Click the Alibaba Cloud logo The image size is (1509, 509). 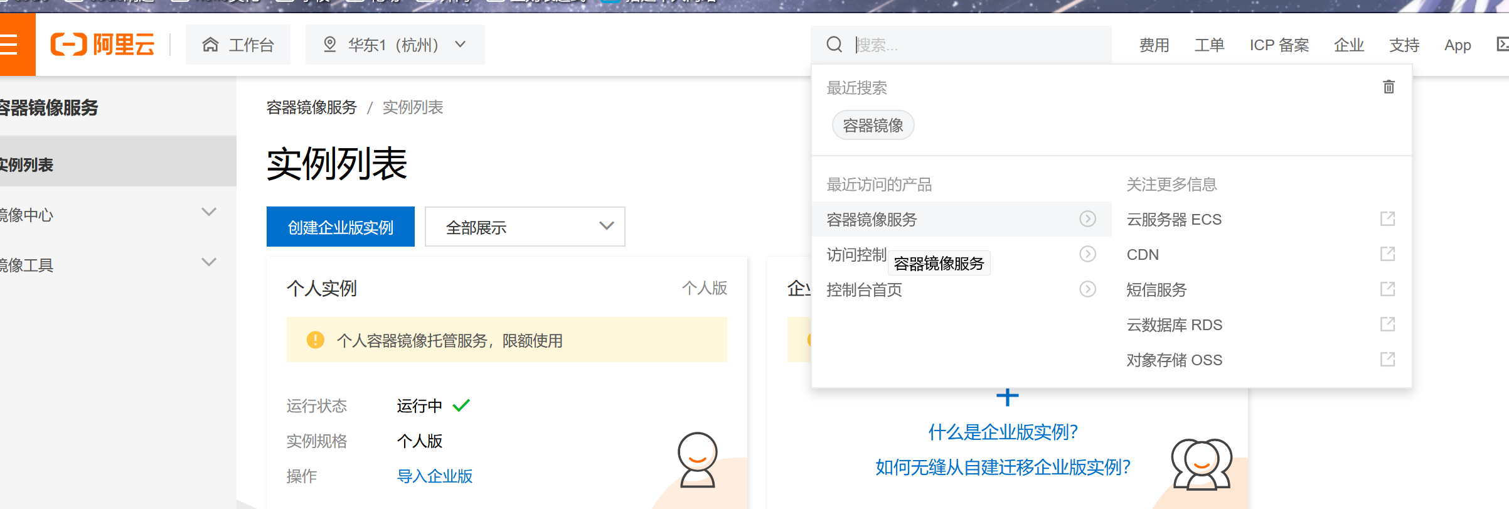point(102,45)
